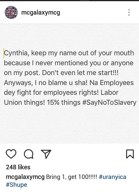Click "Anyways, I no blame u sha!" line

click(x=46, y=83)
